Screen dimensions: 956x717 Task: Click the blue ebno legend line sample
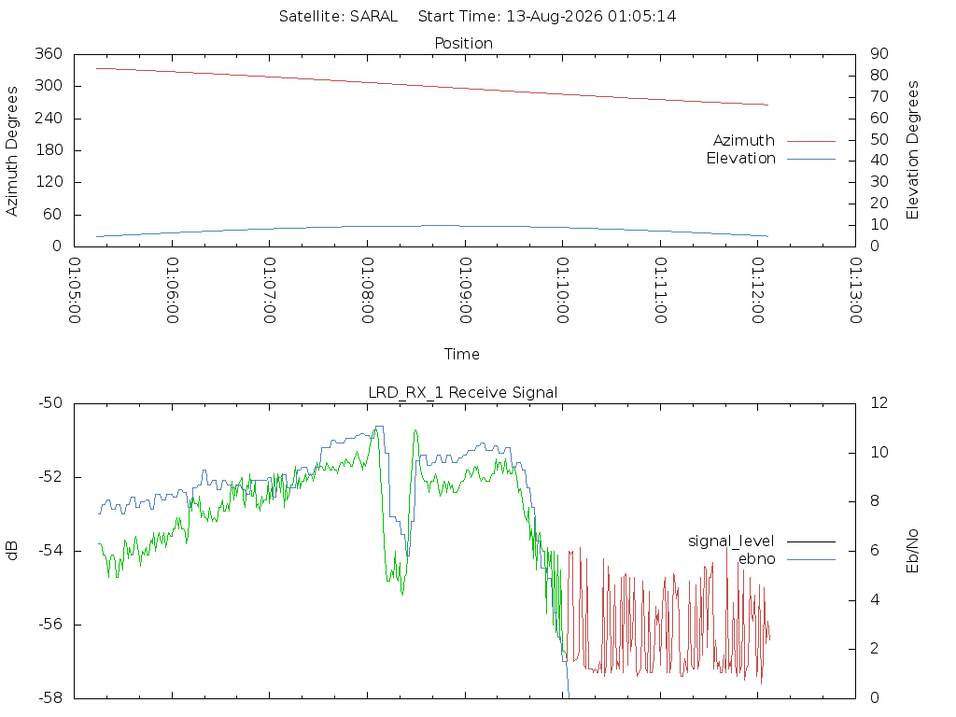[x=811, y=559]
